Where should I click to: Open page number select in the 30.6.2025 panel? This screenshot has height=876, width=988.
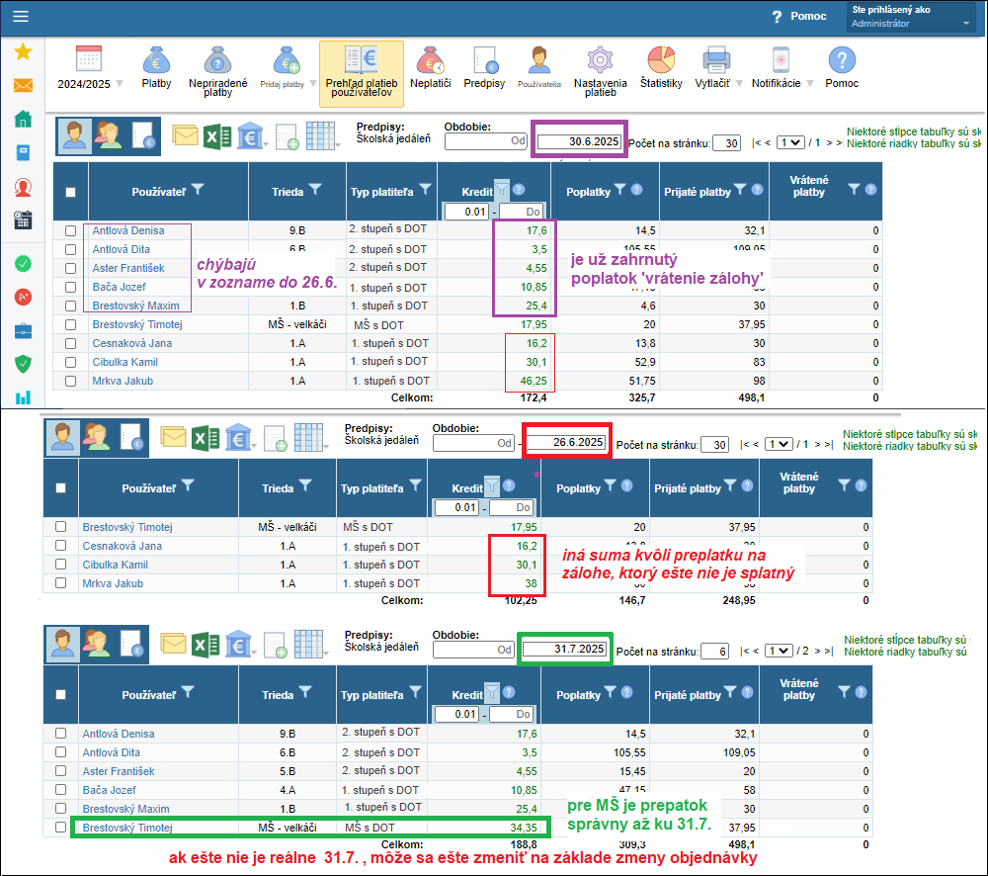point(790,142)
